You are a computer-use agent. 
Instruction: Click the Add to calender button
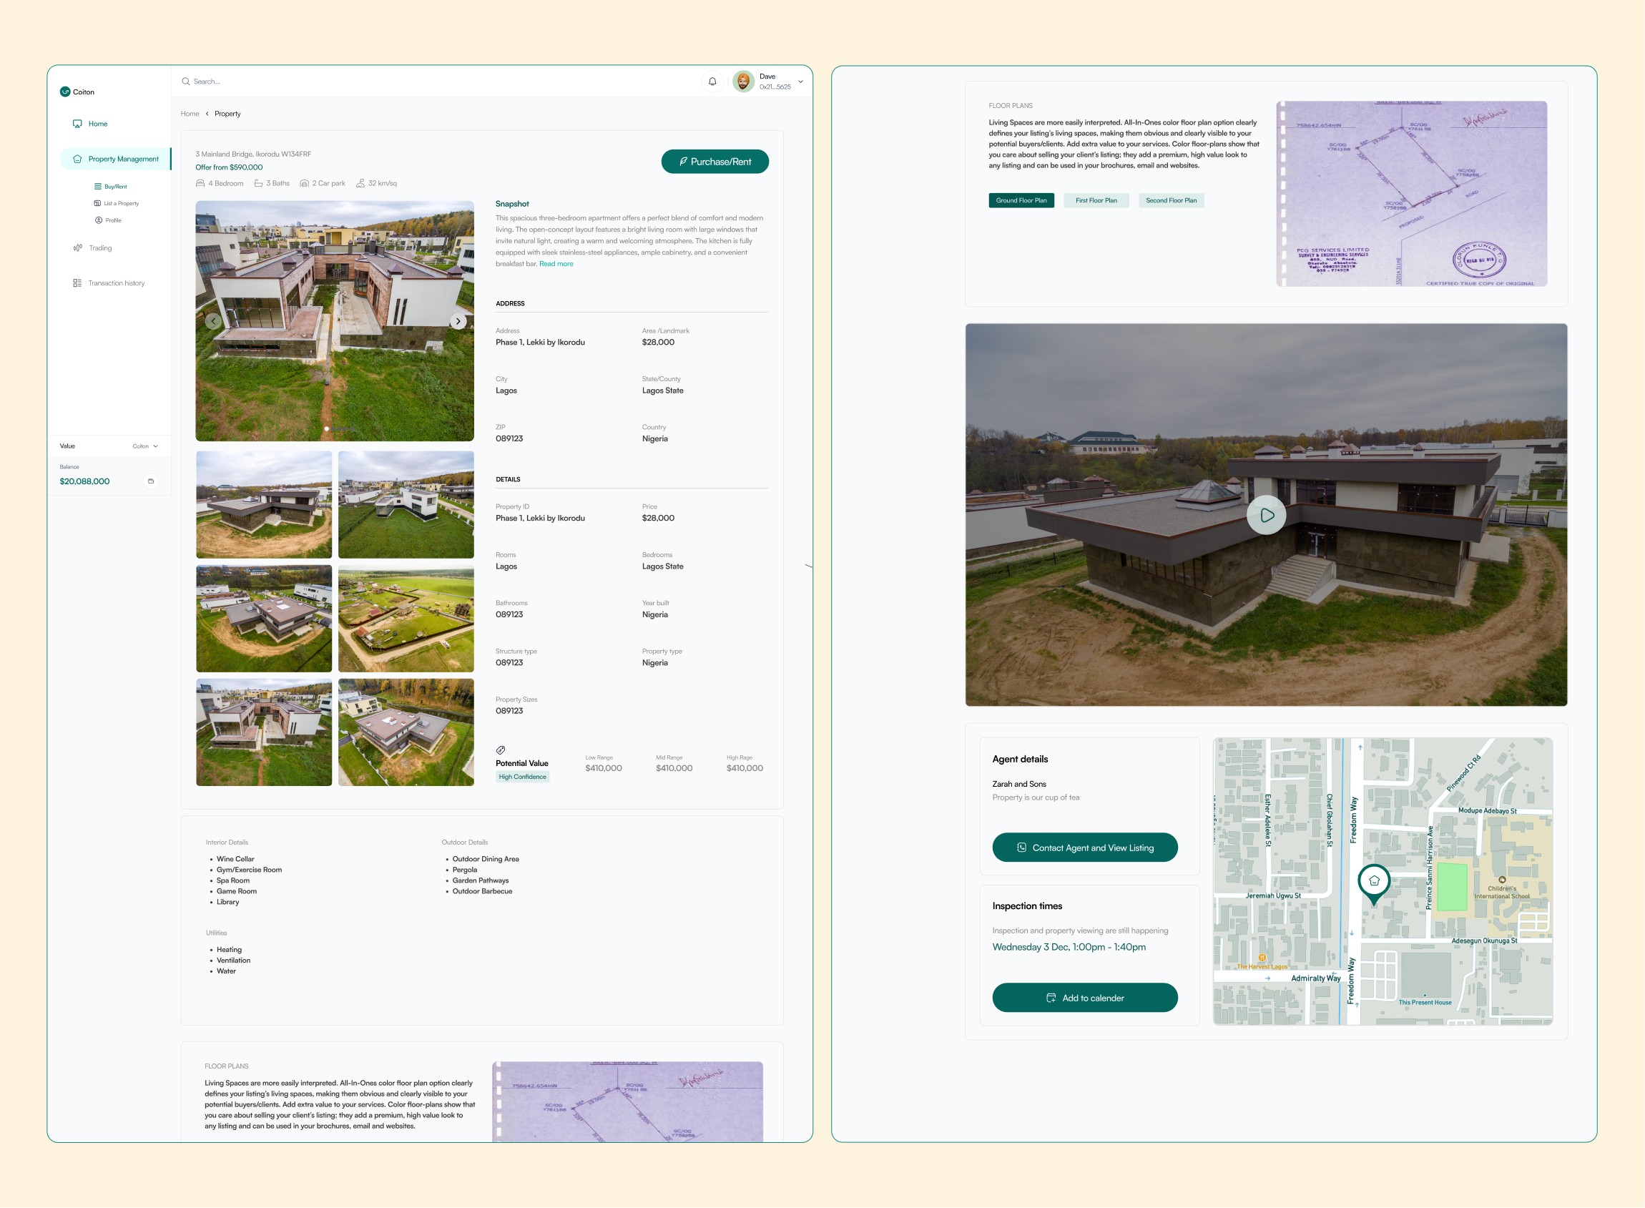[1084, 998]
